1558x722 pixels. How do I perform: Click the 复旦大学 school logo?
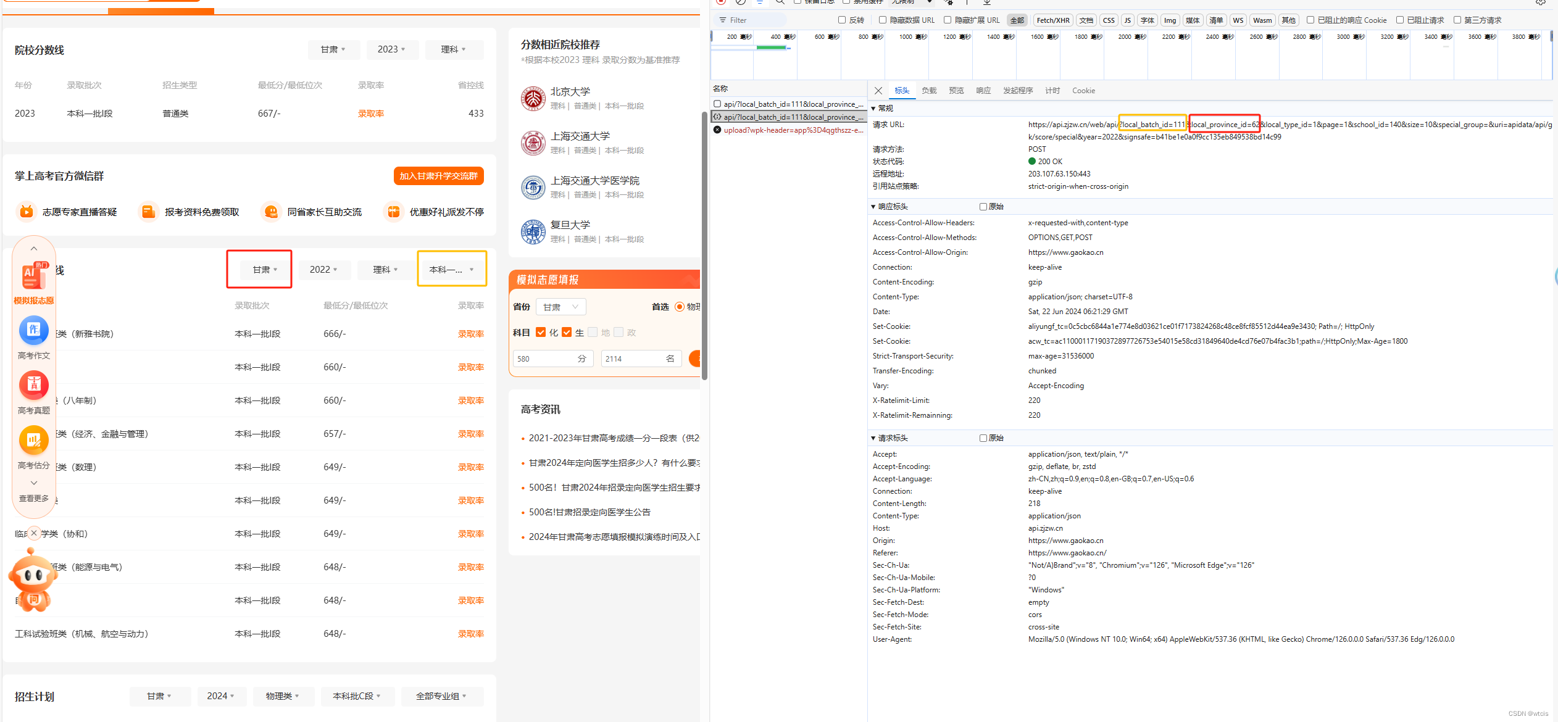point(533,231)
